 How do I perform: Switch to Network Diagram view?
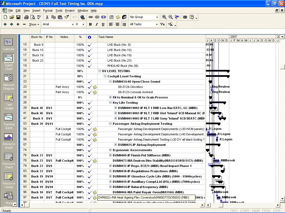(9, 82)
